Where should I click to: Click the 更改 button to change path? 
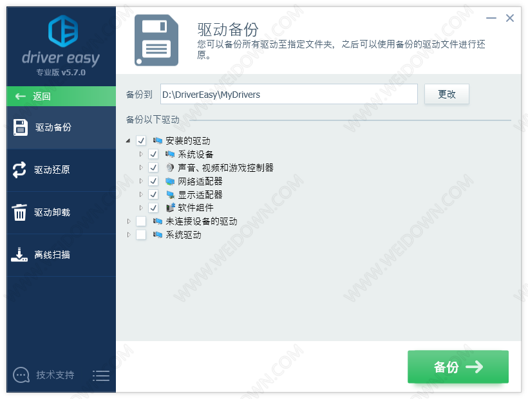click(446, 94)
